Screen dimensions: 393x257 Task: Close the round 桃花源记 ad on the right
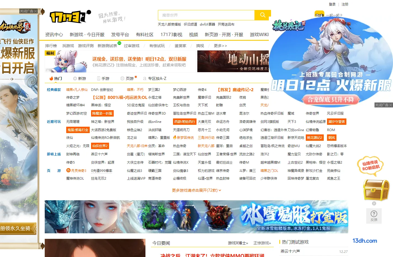tap(384, 105)
